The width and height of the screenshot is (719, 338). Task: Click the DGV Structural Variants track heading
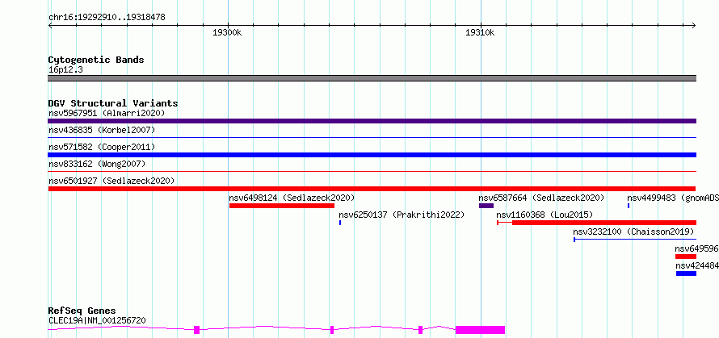click(x=113, y=103)
